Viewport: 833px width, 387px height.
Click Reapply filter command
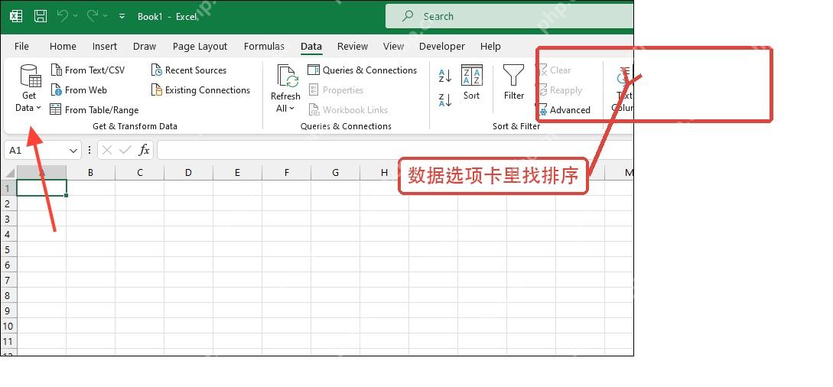click(559, 90)
